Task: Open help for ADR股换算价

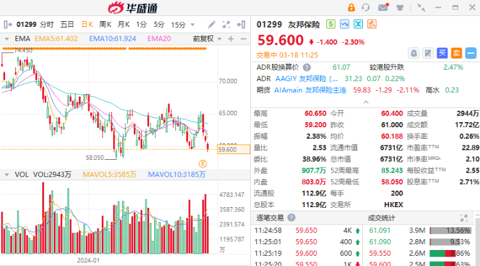Action: tap(307, 67)
